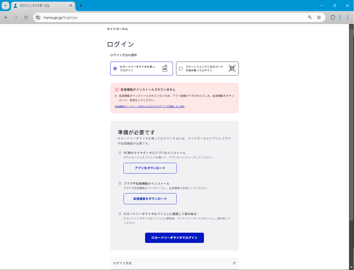Screen dimensions: 354x270
Task: Click the address bar URL field
Action: [166, 17]
